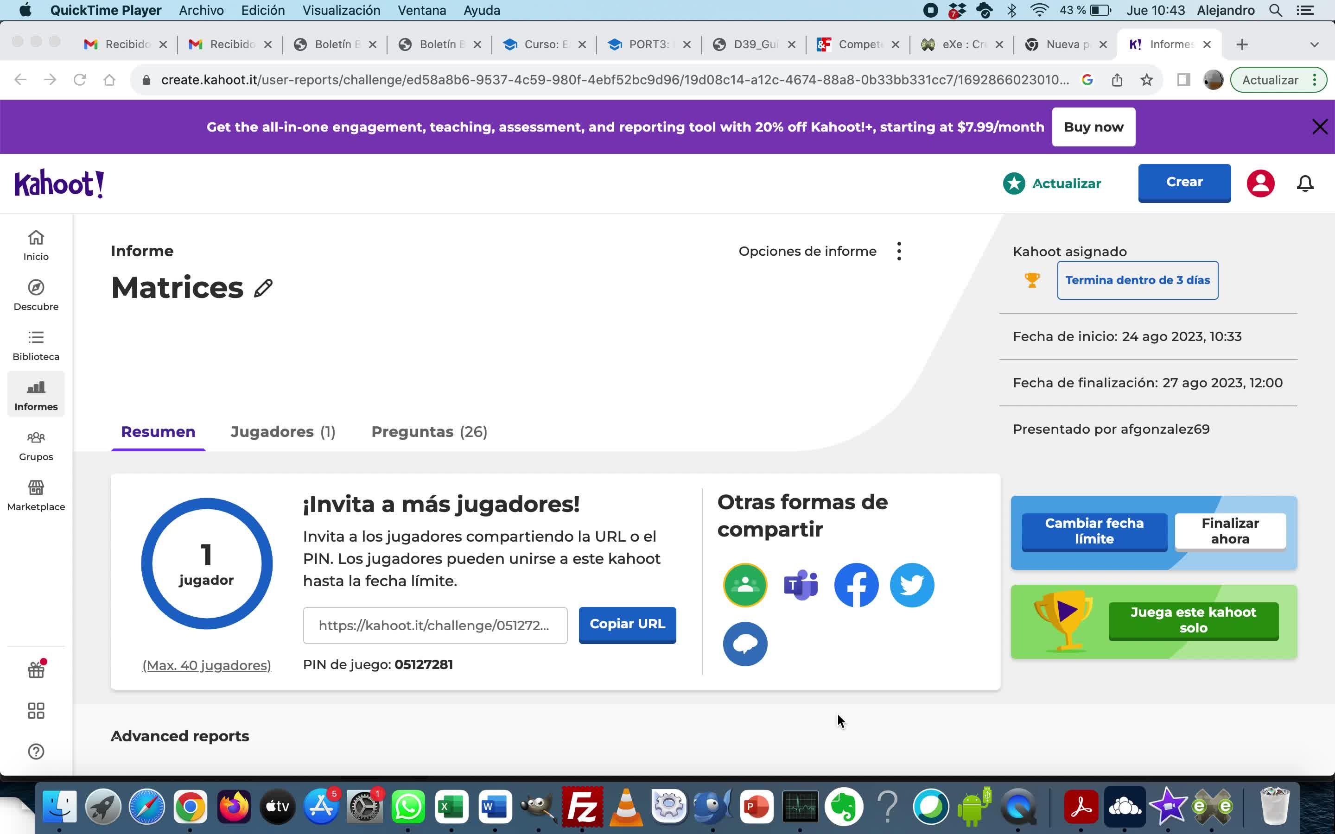
Task: Open the Opciones de informe three-dot menu
Action: [899, 252]
